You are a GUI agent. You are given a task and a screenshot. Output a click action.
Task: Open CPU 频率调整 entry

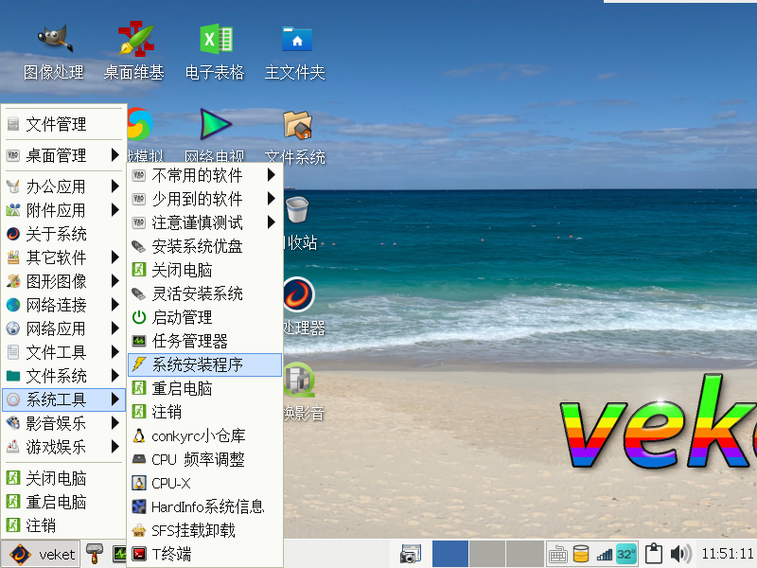pos(204,459)
